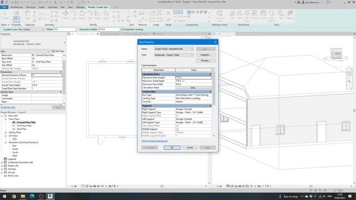This screenshot has width=356, height=200.
Task: Open the Structure ribbon tab
Action: click(x=31, y=7)
